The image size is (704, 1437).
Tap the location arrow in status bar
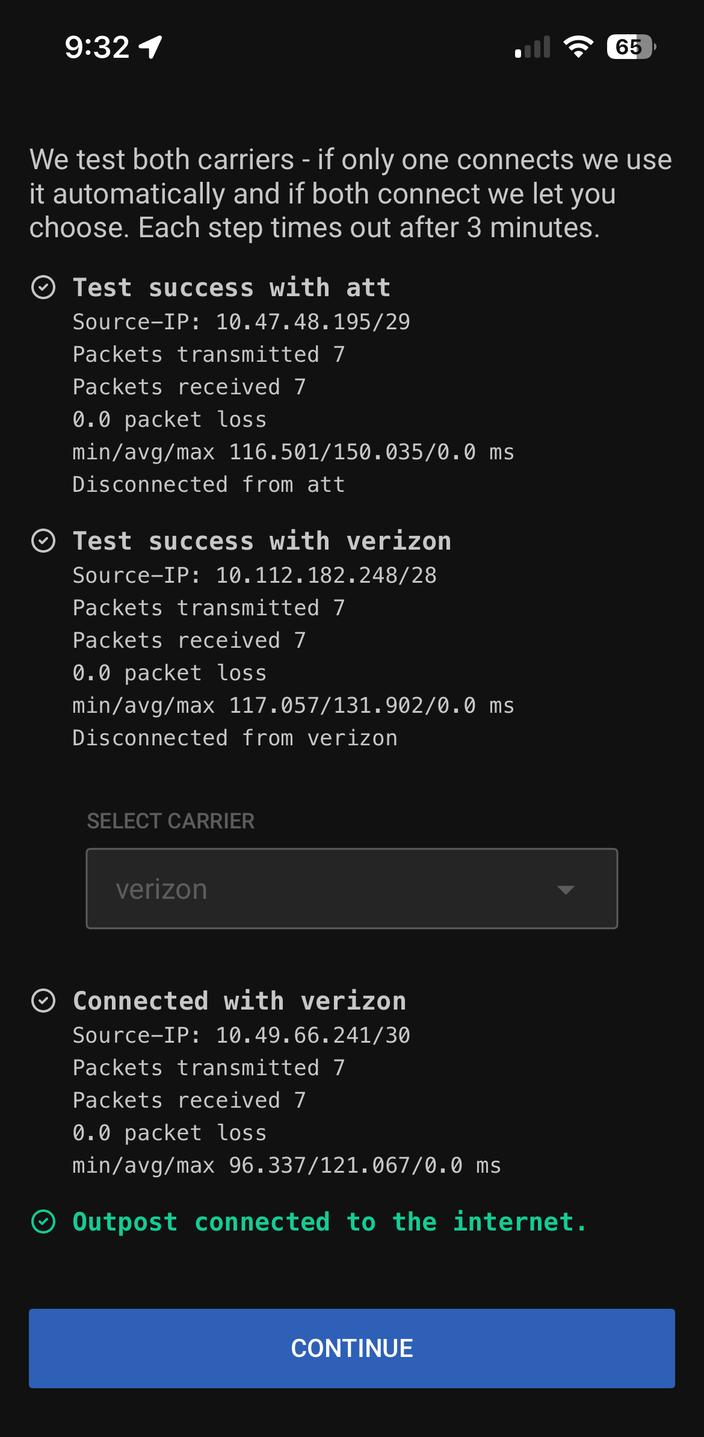(150, 47)
